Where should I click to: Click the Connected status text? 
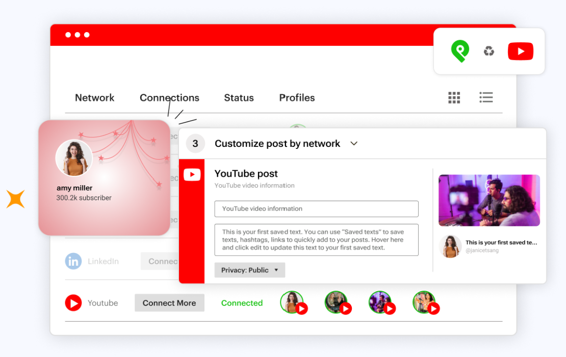tap(242, 303)
